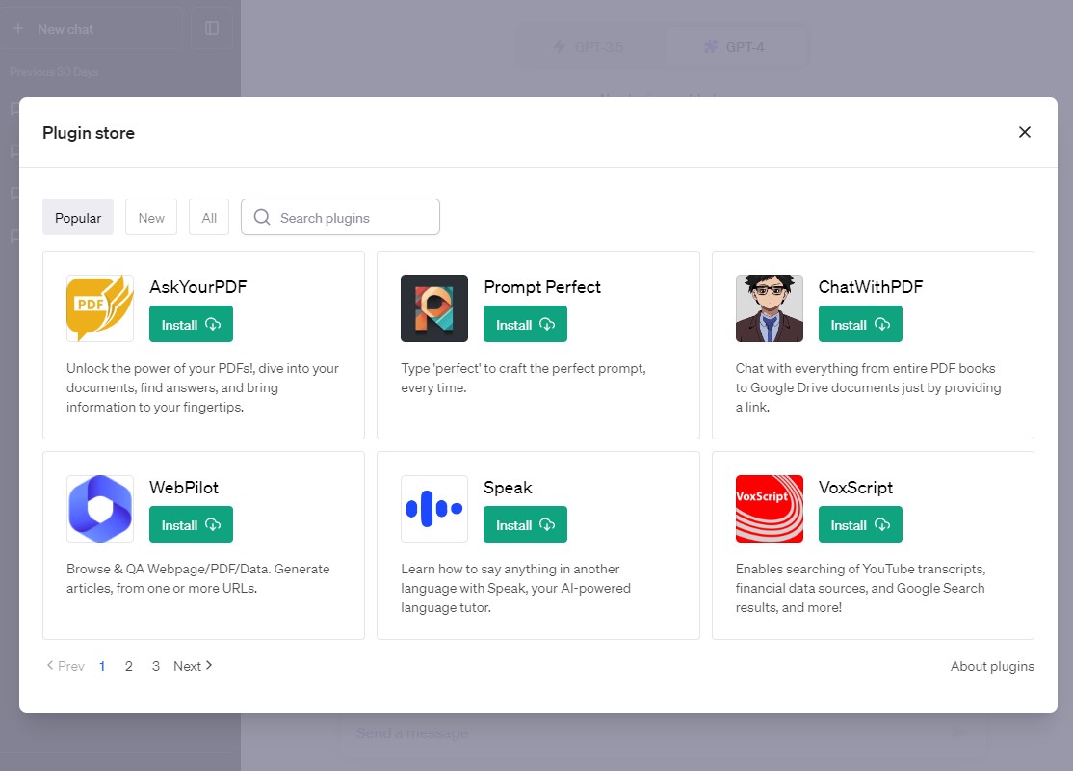Click the WebPilot title text
The width and height of the screenshot is (1073, 771).
tap(184, 488)
